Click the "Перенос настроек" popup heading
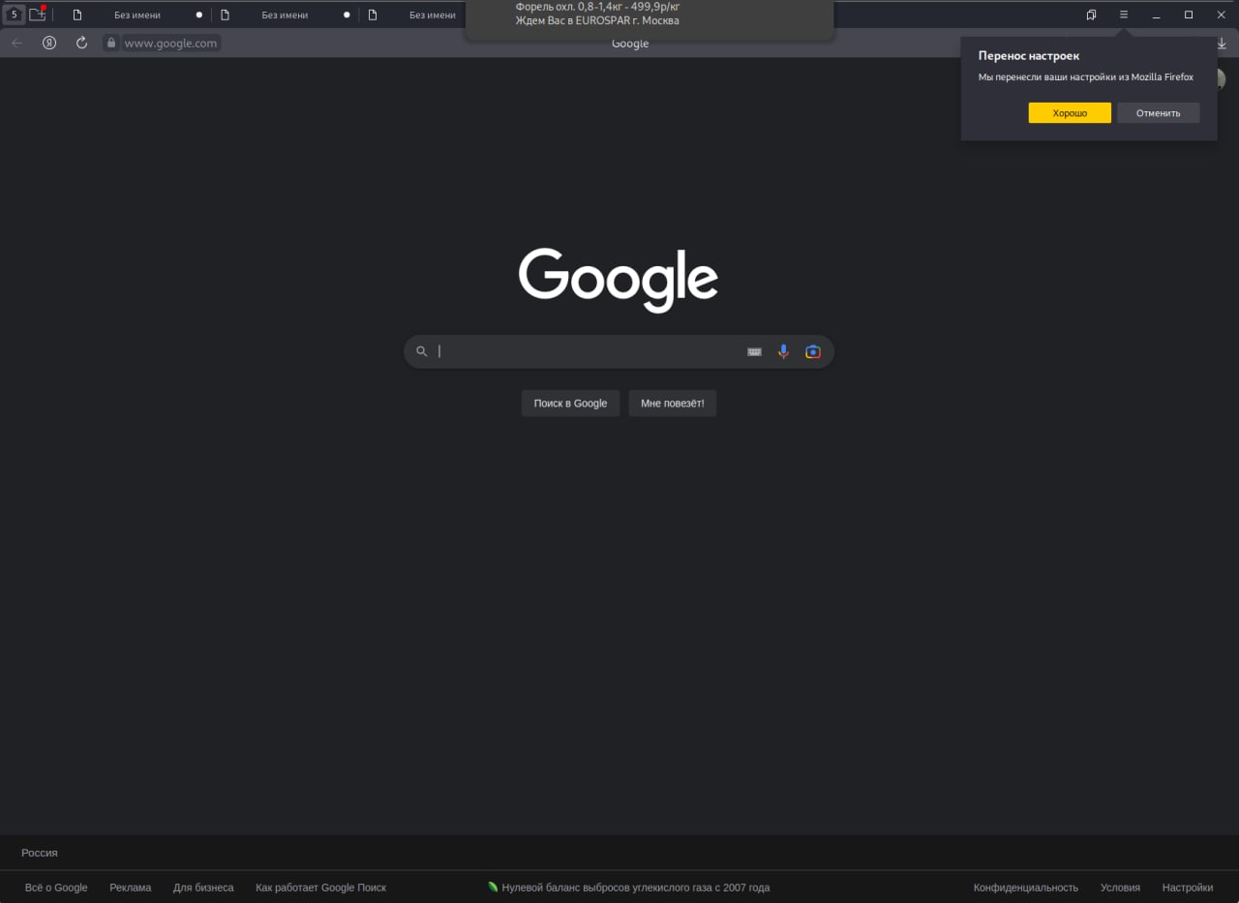This screenshot has width=1239, height=903. (1028, 56)
